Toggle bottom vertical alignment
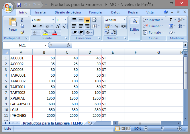Screen dimensions: 190x134 pyautogui.click(x=87, y=20)
